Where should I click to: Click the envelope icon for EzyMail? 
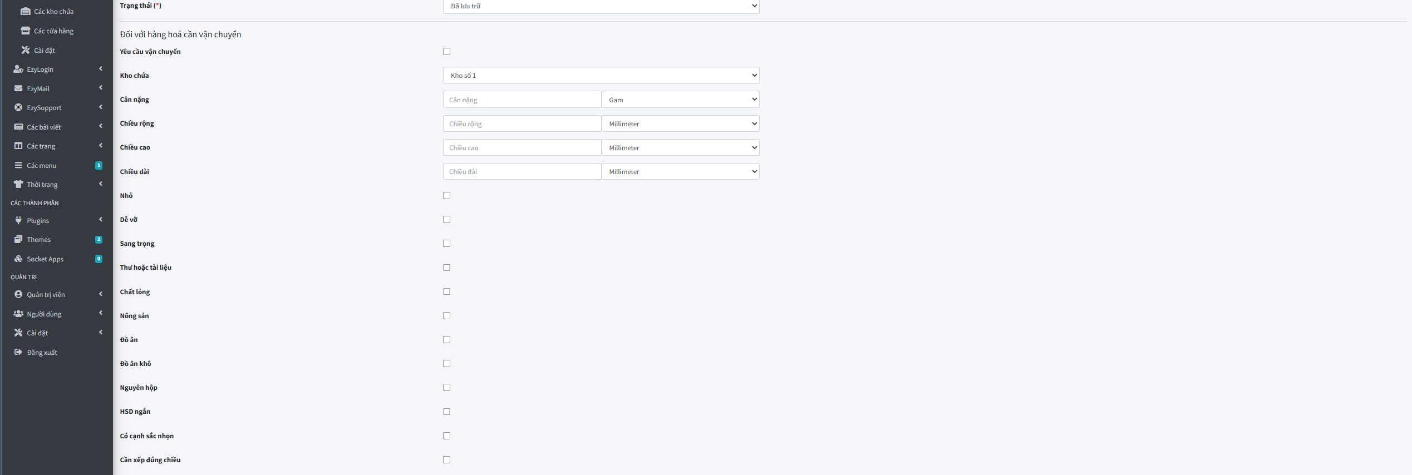pyautogui.click(x=18, y=88)
